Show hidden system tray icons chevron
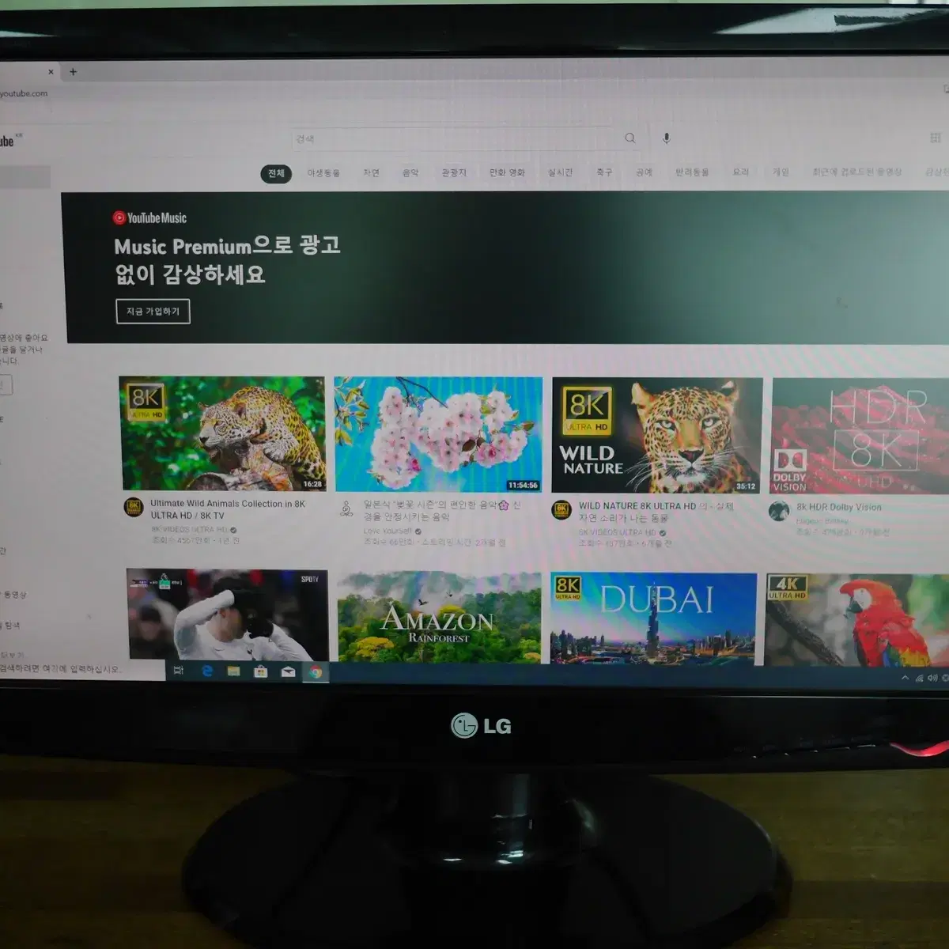This screenshot has height=949, width=949. [905, 678]
